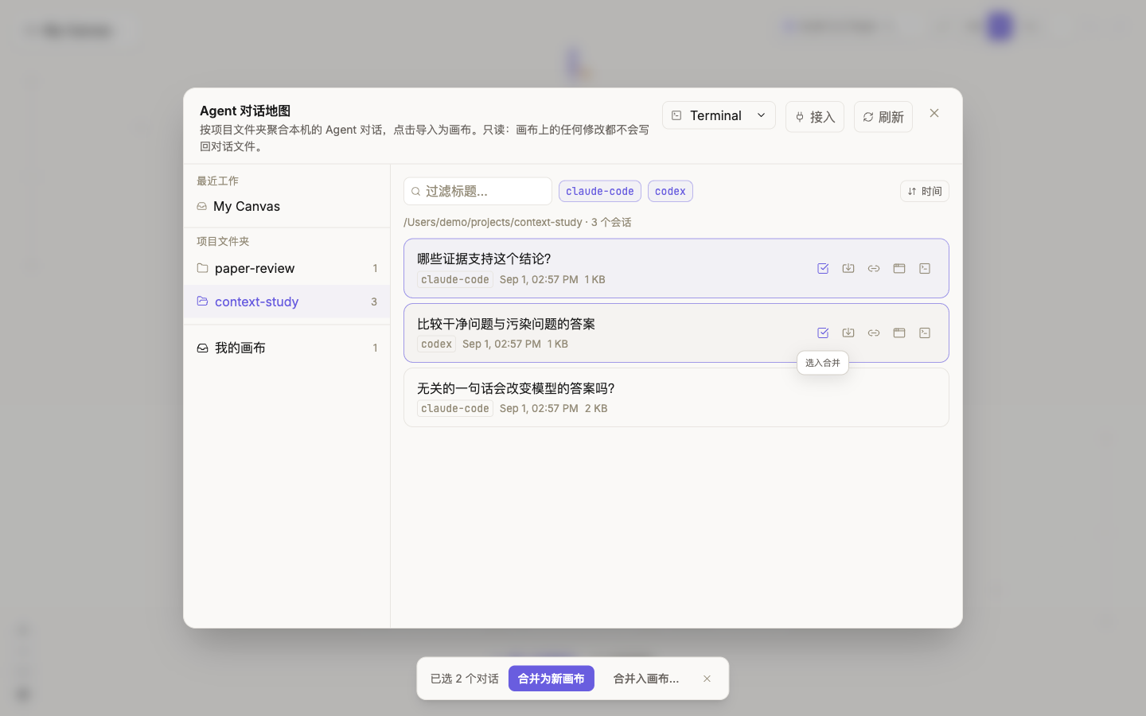Click the 接入 connect button
1146x716 pixels.
[815, 117]
